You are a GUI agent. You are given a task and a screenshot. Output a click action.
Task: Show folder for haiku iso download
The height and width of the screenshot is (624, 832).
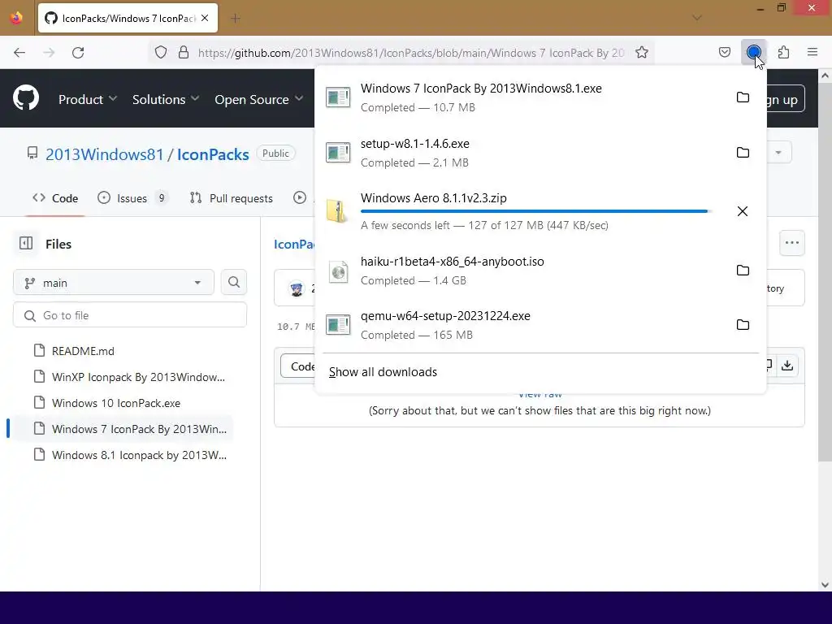(x=743, y=270)
